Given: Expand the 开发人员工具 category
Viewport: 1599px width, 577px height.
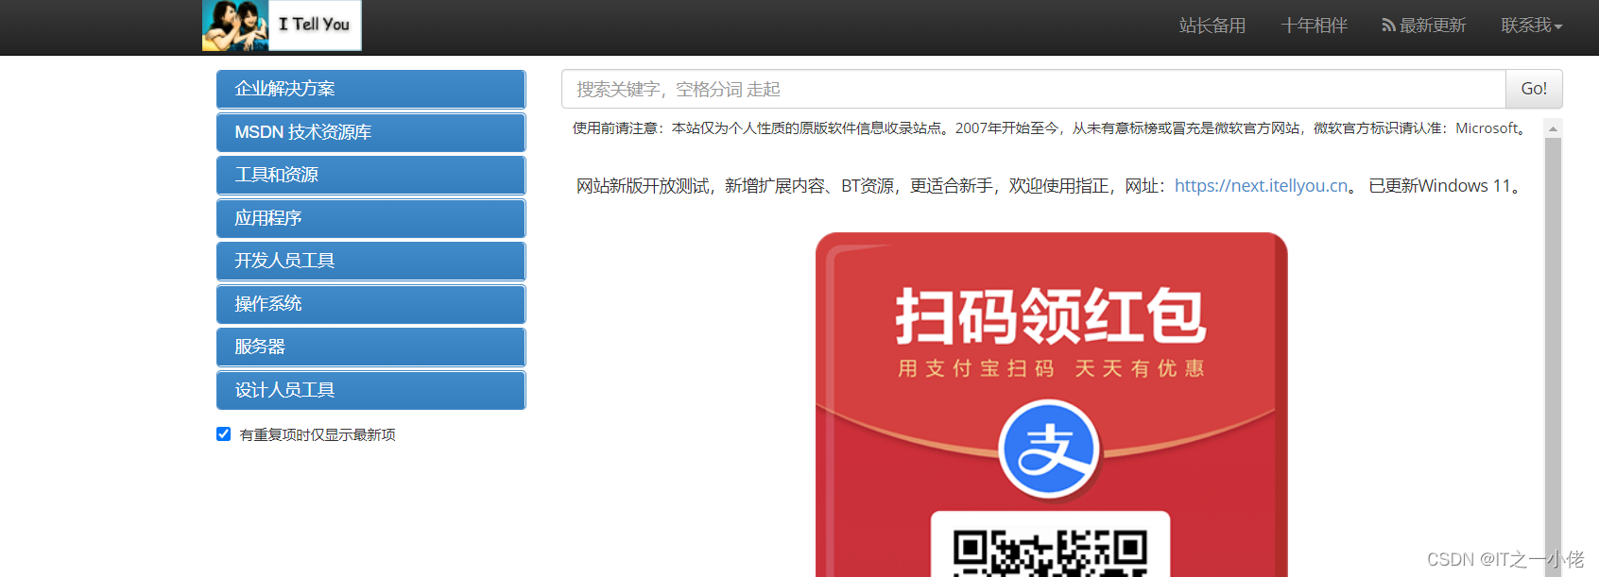Looking at the screenshot, I should 370,261.
